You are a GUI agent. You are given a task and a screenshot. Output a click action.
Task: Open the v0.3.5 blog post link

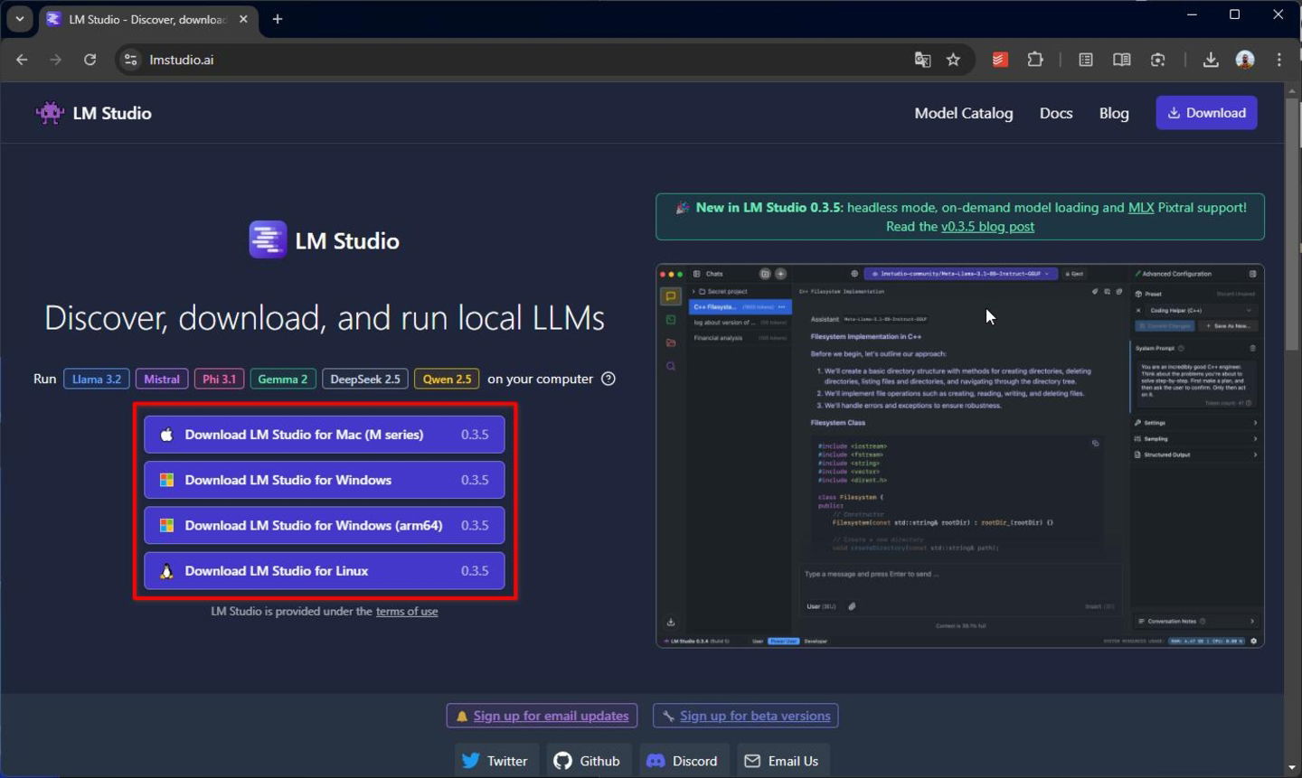pos(987,226)
